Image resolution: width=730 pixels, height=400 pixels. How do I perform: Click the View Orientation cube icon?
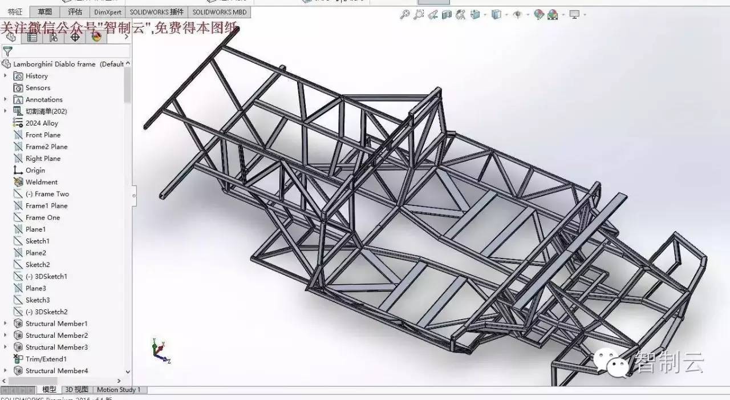[x=474, y=15]
